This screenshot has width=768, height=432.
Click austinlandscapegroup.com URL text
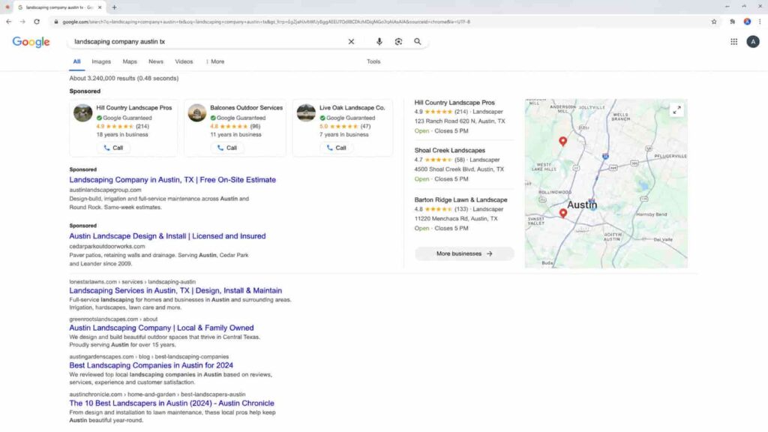105,190
